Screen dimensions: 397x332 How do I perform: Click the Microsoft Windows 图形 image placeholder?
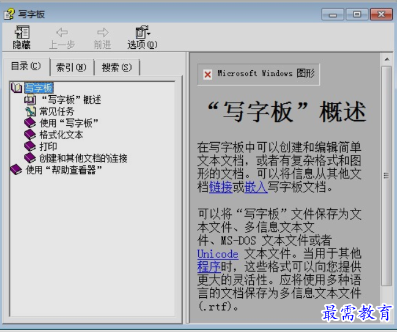click(259, 74)
